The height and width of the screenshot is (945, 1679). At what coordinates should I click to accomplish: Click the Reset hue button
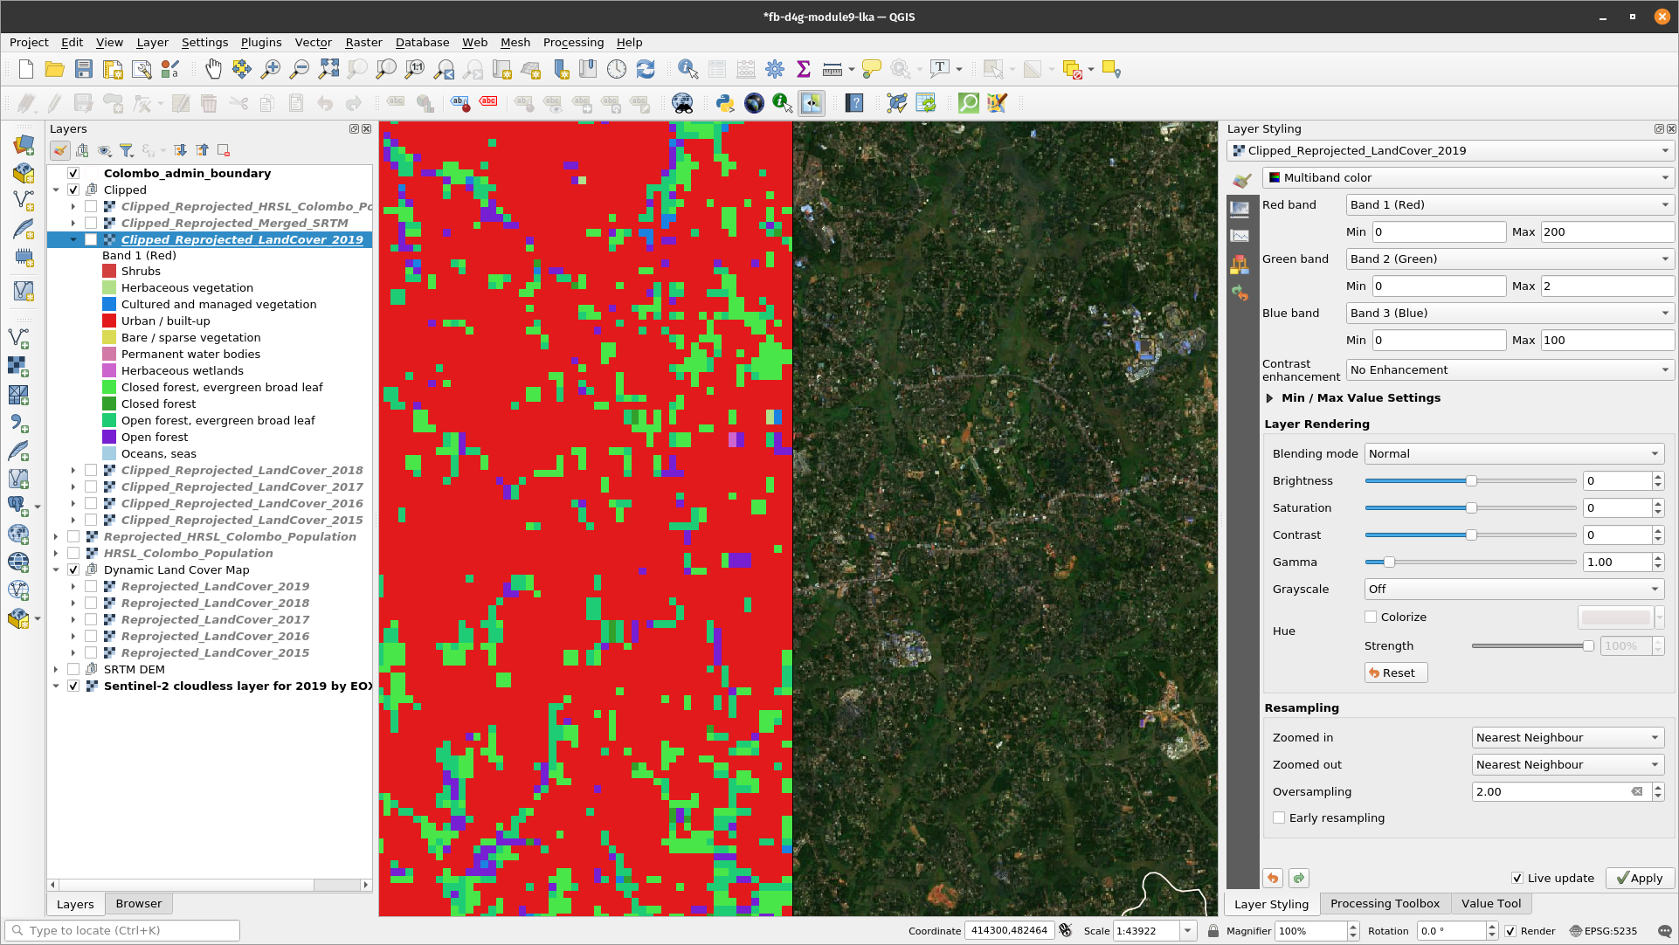1396,673
